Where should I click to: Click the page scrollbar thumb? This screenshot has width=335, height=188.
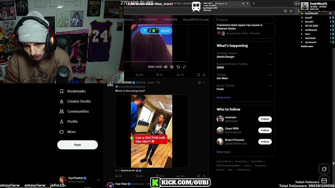[333, 163]
